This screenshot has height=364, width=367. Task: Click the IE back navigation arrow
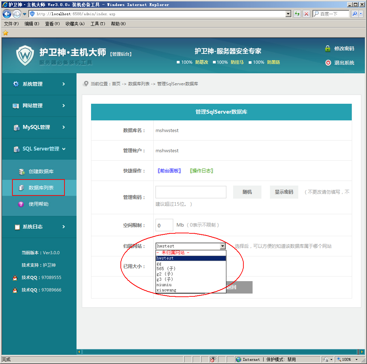point(7,14)
